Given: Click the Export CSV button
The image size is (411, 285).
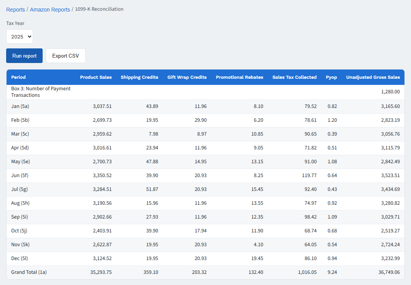Looking at the screenshot, I should pos(66,56).
